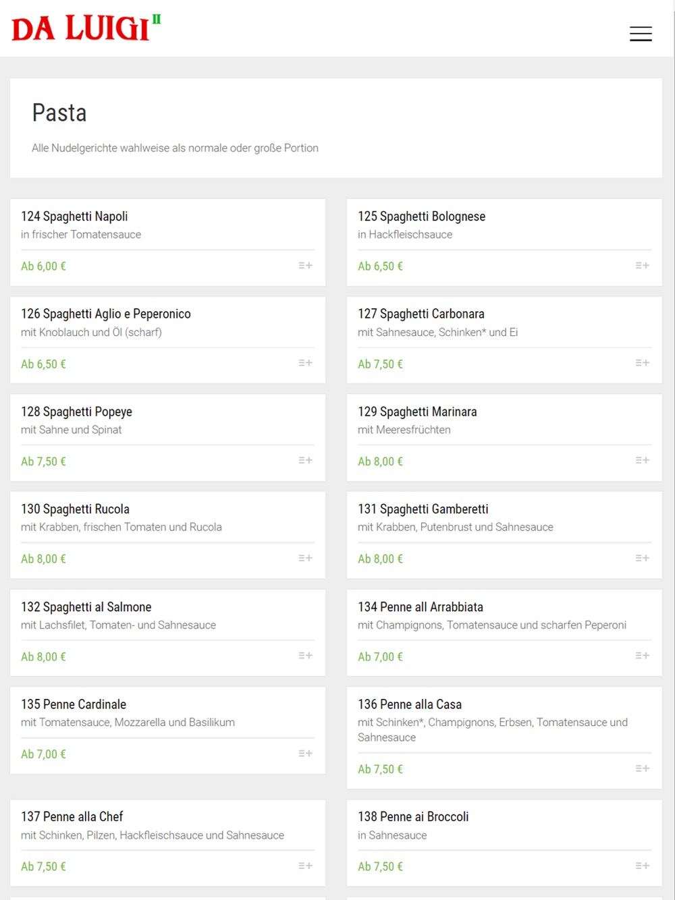Add 138 Penne ai Broccoli to order

[642, 866]
